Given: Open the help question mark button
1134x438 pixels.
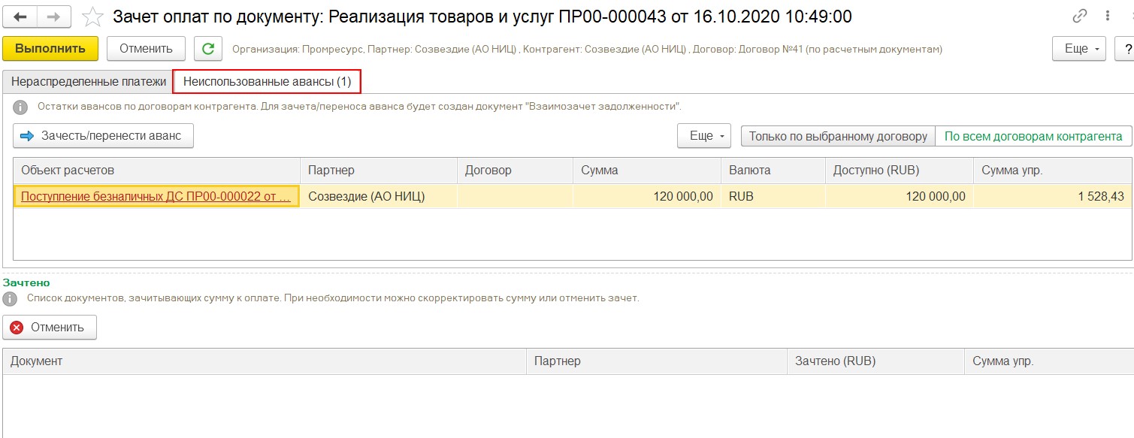Looking at the screenshot, I should [1126, 49].
